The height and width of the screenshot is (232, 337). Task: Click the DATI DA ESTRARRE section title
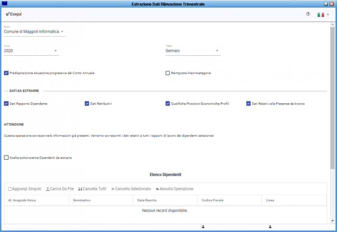coord(24,91)
